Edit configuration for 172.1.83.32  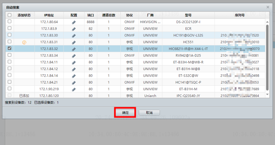[x=74, y=49]
